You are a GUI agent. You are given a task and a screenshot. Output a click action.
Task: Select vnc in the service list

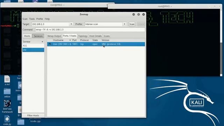33,50
